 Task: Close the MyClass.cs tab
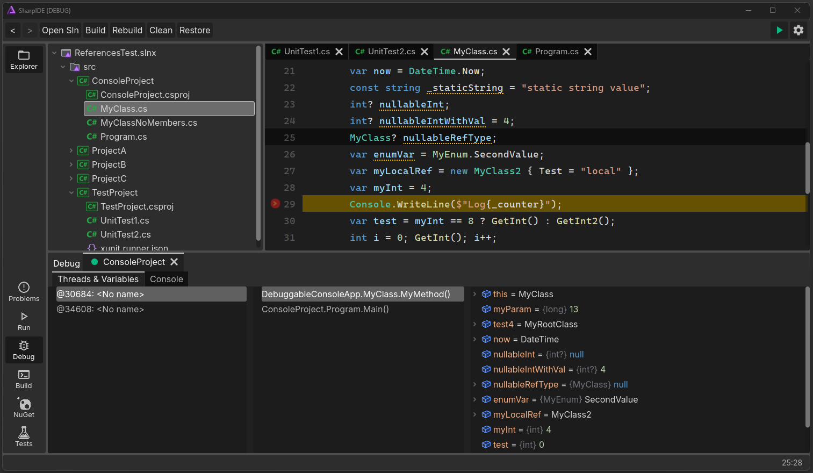pyautogui.click(x=506, y=52)
